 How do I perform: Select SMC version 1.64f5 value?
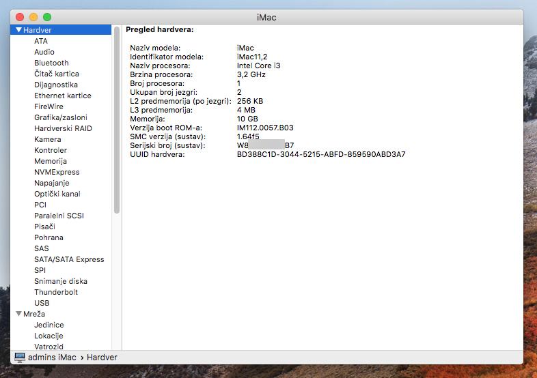point(248,137)
